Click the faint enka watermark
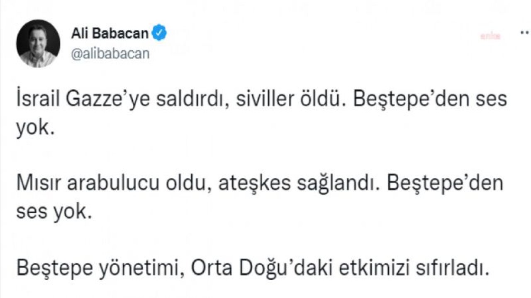Viewport: 531px width, 298px height. (491, 36)
